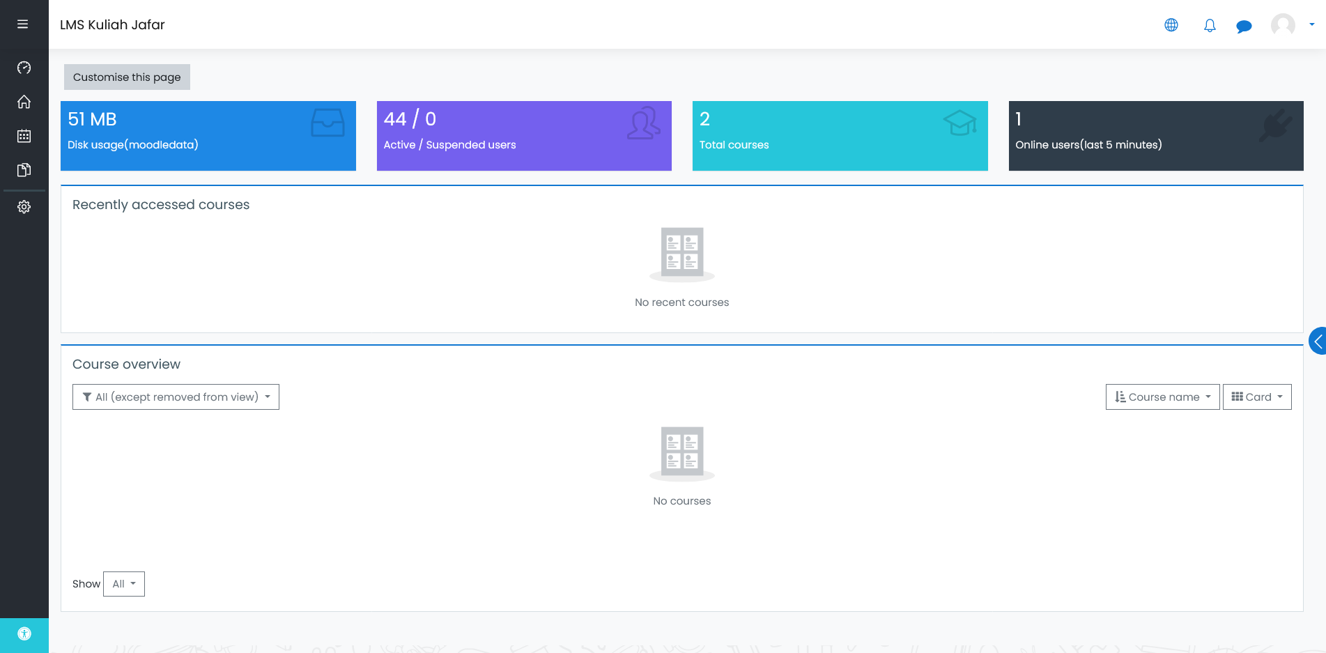Expand the right block drawer arrow
The width and height of the screenshot is (1326, 653).
tap(1317, 341)
